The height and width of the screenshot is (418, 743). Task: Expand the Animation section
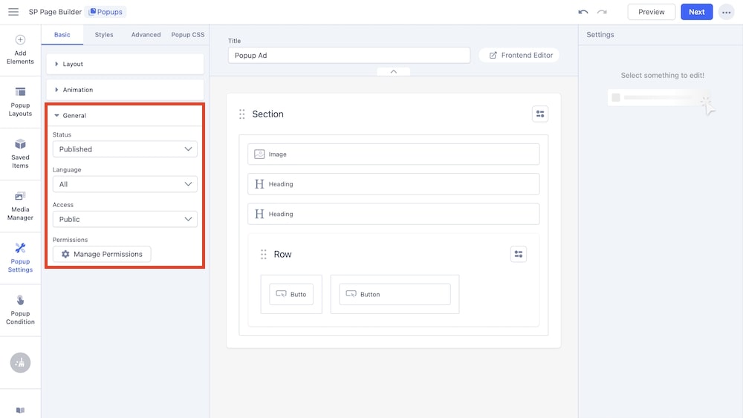pos(125,90)
